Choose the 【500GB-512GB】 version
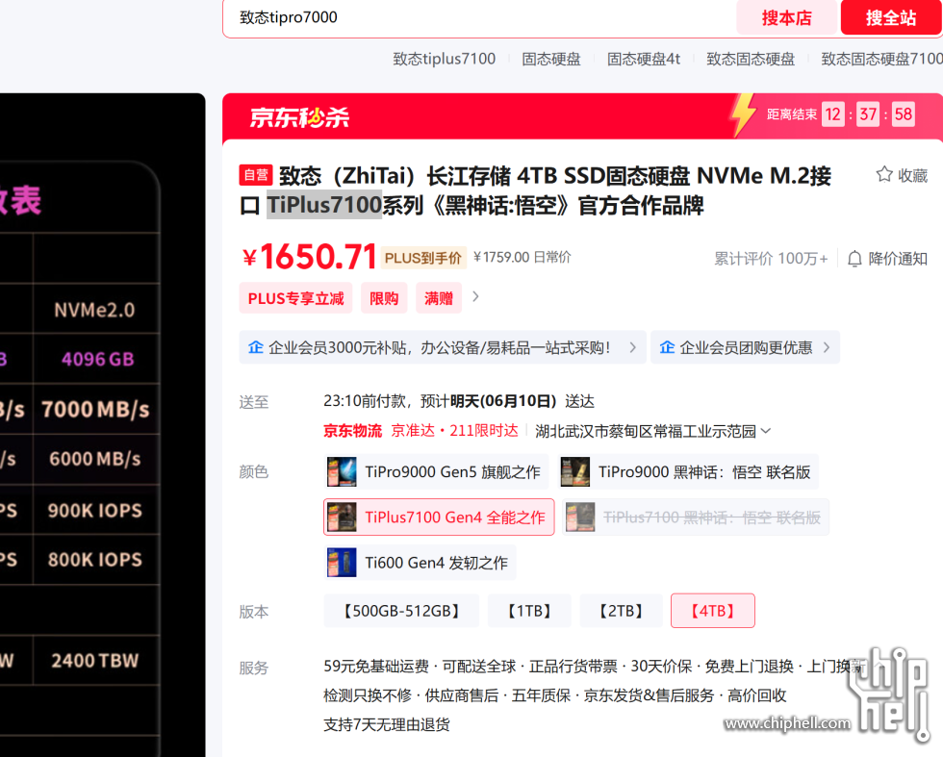This screenshot has height=757, width=943. (x=401, y=611)
